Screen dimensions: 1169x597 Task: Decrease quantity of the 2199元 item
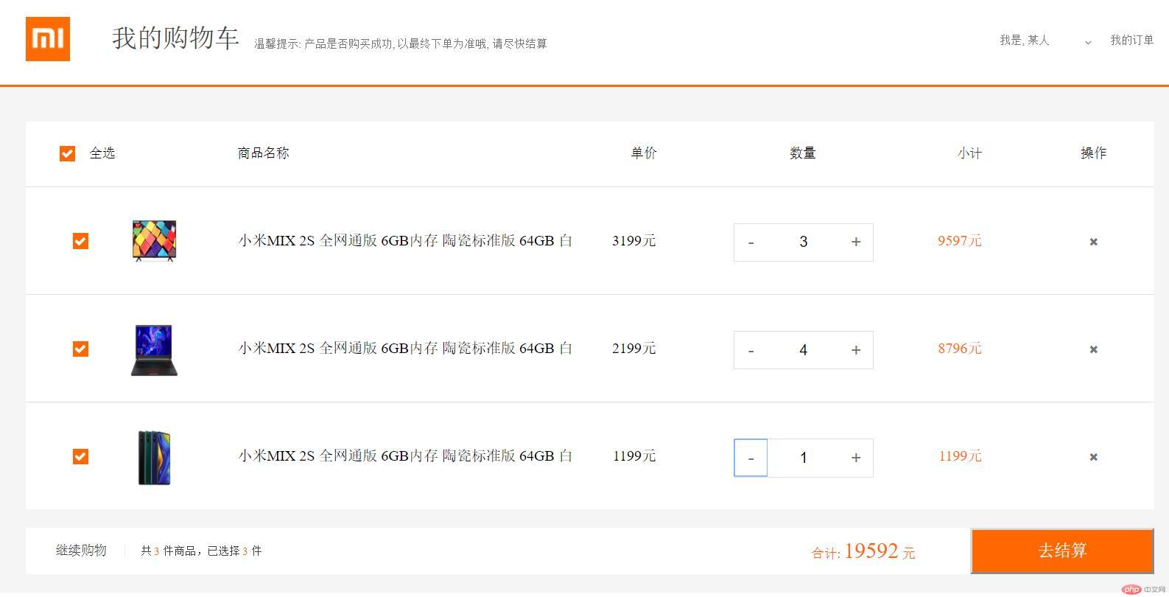(x=751, y=350)
